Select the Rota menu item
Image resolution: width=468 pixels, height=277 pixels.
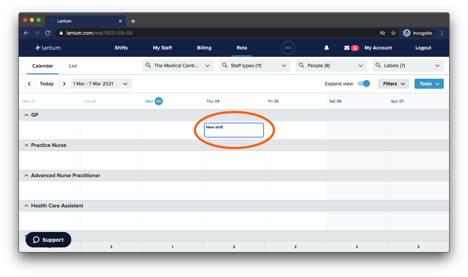(242, 48)
